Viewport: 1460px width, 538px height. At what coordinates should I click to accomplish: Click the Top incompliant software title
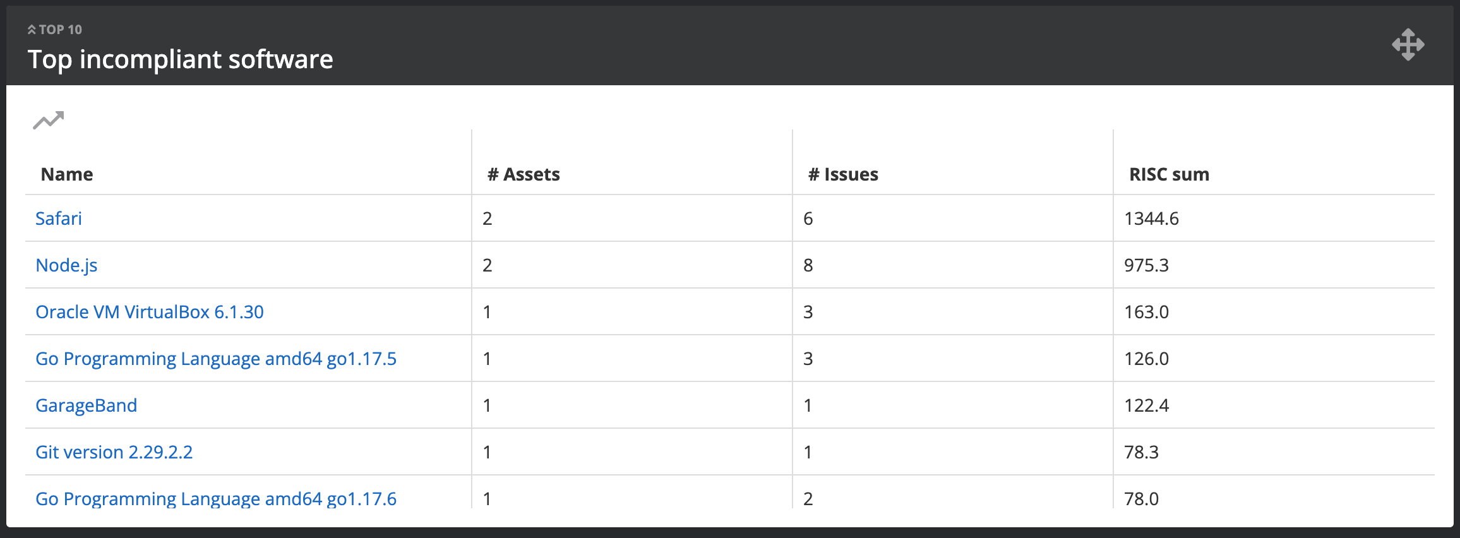click(181, 59)
